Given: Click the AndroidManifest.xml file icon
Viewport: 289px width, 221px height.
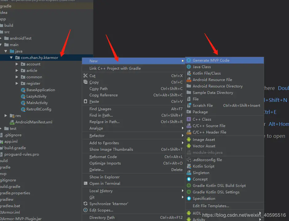Looking at the screenshot, I should 12,122.
